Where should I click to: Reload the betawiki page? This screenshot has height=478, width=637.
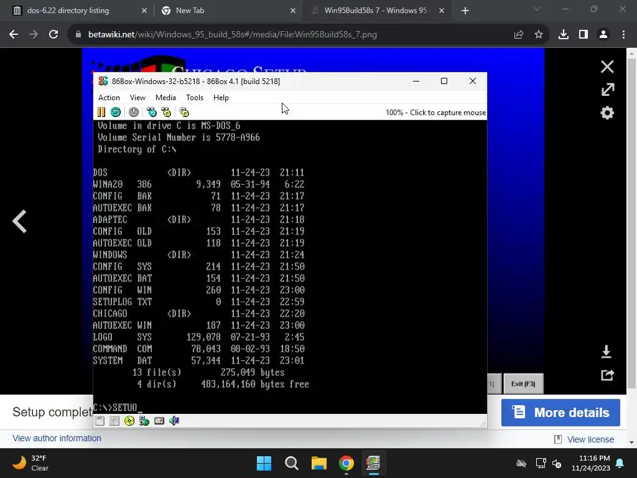pos(53,35)
